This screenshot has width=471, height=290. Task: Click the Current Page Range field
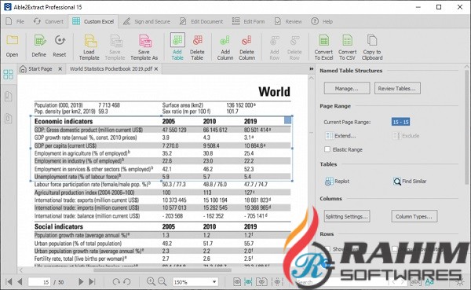[x=400, y=122]
